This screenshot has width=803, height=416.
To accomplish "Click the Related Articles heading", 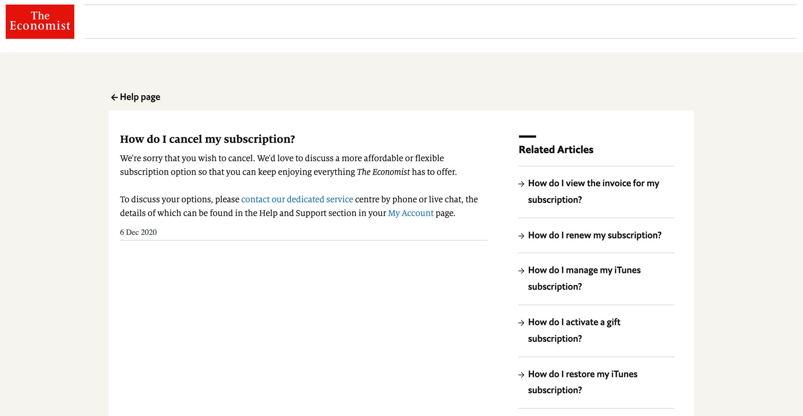I will point(556,150).
